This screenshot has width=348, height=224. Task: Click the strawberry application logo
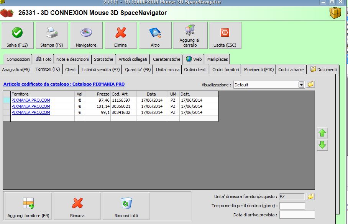(7, 13)
